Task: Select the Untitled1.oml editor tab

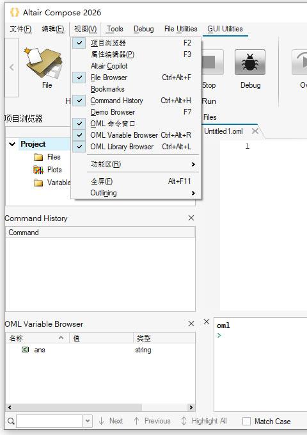Action: (x=224, y=131)
